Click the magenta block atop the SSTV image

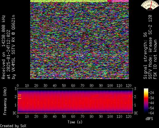(118, 1)
